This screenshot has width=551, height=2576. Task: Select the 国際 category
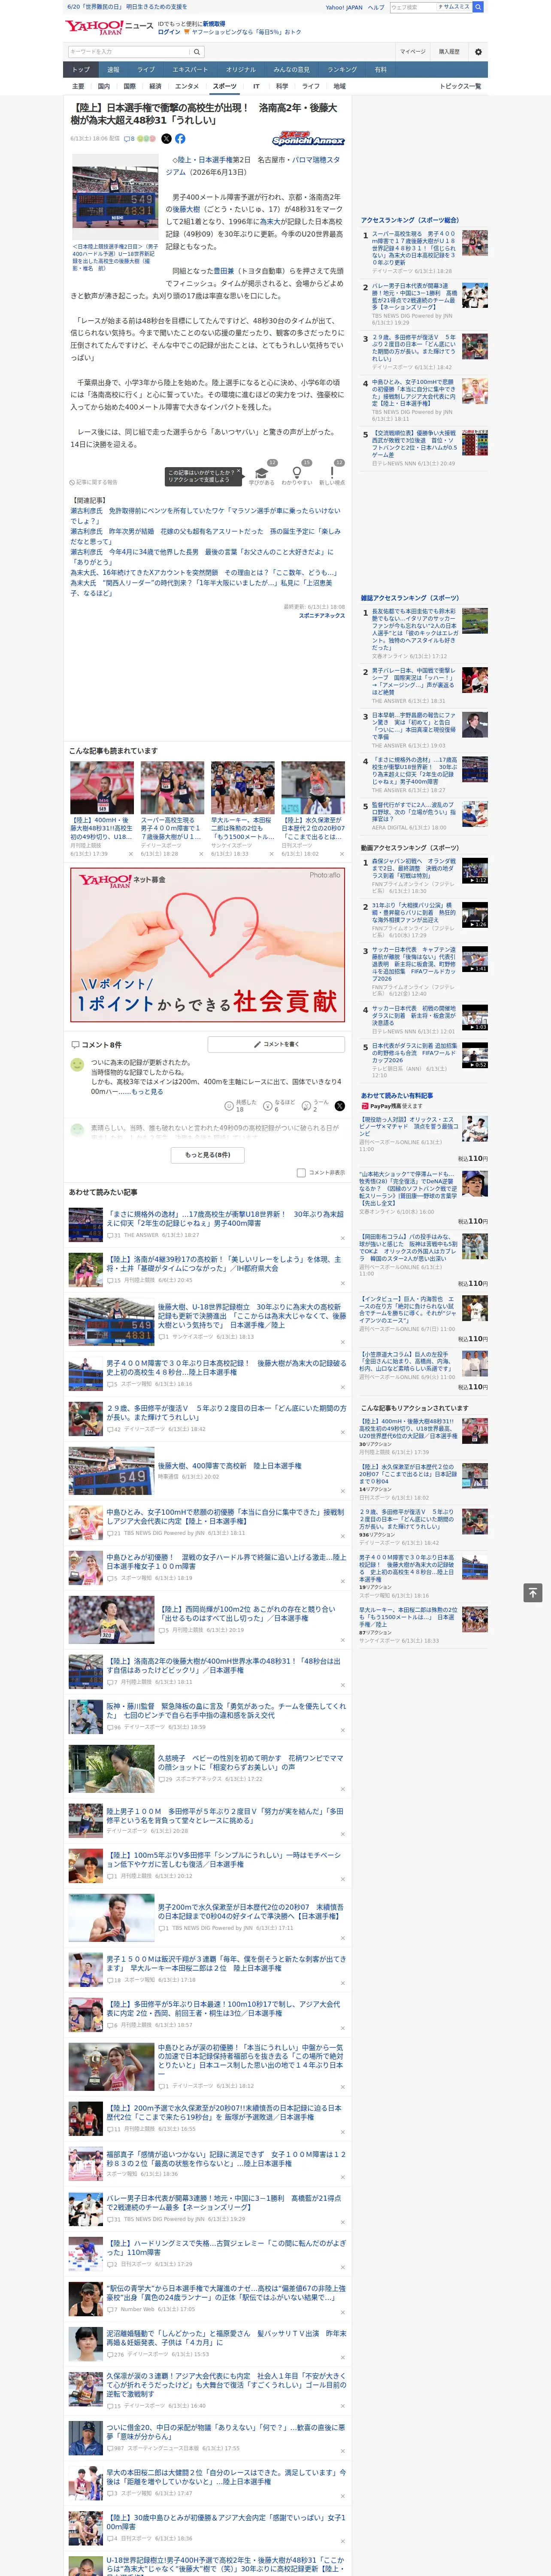(129, 86)
